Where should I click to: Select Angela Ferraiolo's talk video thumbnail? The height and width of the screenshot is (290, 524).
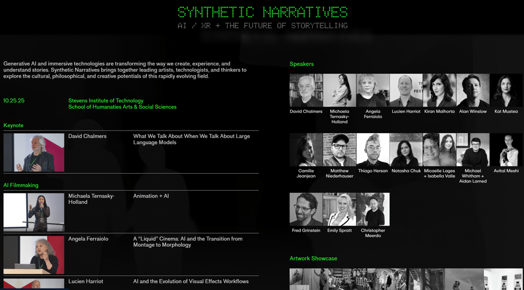point(34,255)
